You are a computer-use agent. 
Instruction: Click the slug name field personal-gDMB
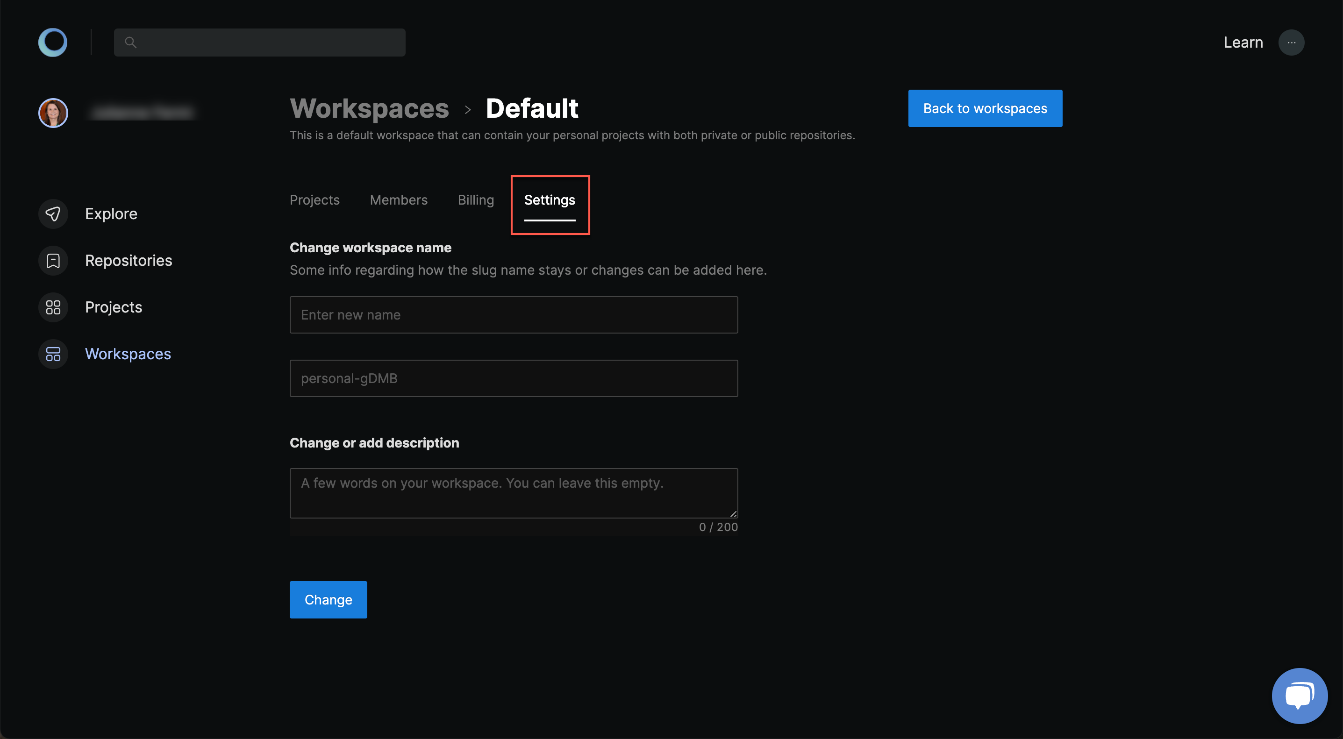click(513, 378)
